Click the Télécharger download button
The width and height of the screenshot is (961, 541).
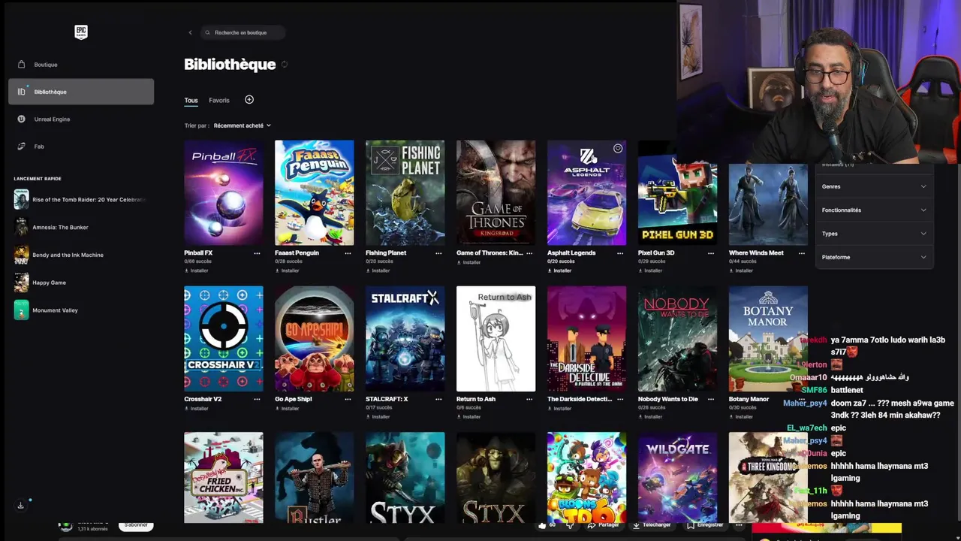[x=652, y=524]
